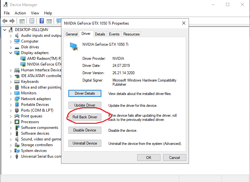Image resolution: width=250 pixels, height=182 pixels.
Task: Expand the Disk drives category
Action: point(11,47)
